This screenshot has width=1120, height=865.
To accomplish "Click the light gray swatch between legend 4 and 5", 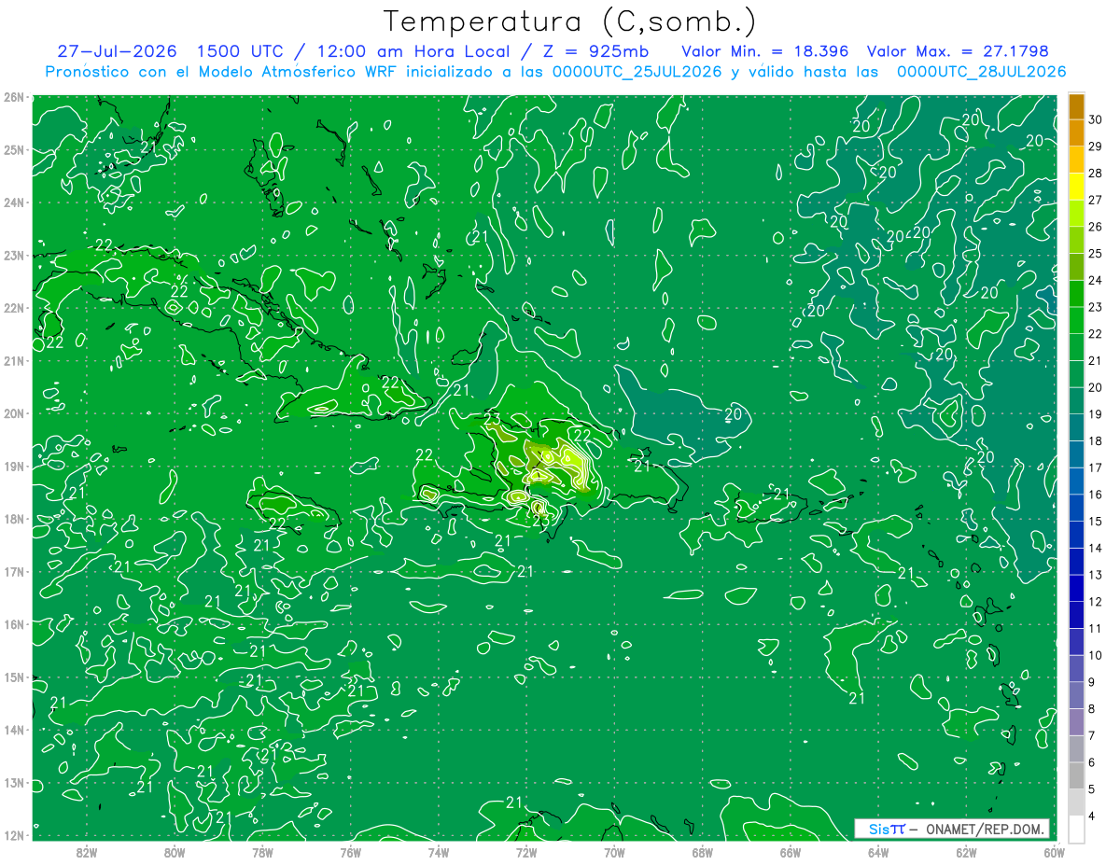I will (x=1076, y=802).
